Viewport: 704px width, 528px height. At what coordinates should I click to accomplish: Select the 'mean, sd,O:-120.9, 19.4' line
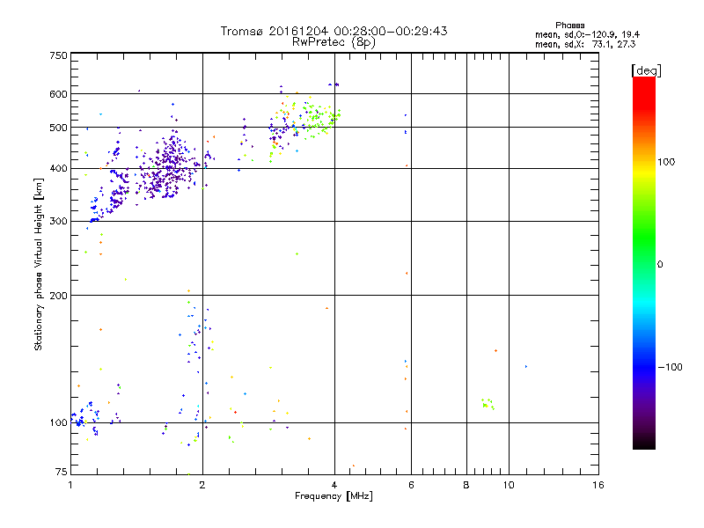[x=587, y=34]
